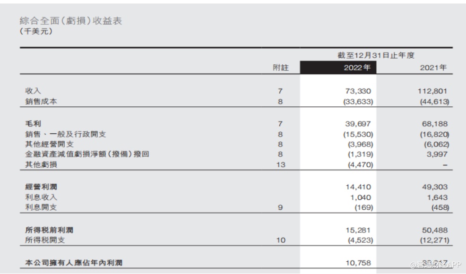Click the 利息開支 row label
466x274 pixels.
41,207
